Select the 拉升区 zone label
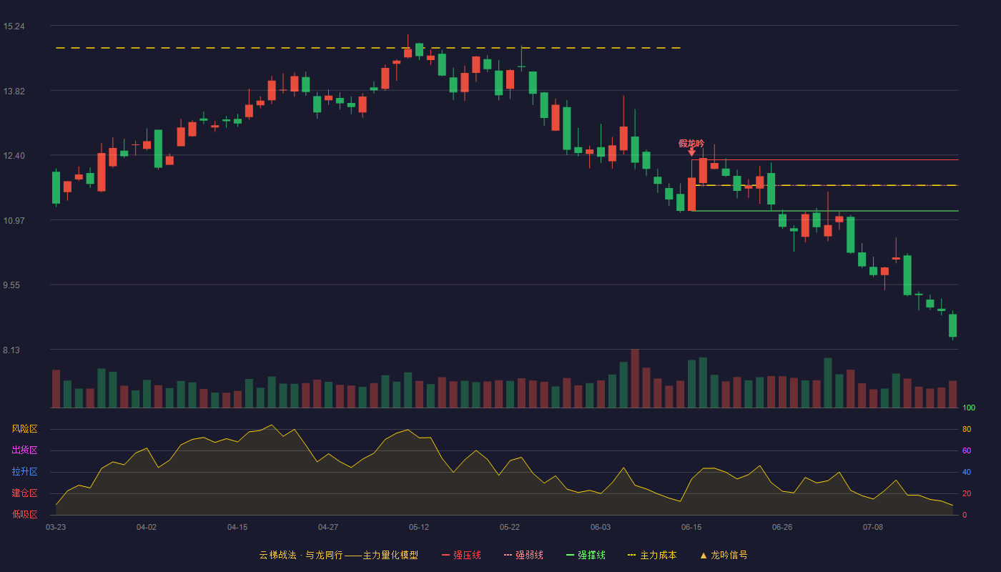 [24, 472]
